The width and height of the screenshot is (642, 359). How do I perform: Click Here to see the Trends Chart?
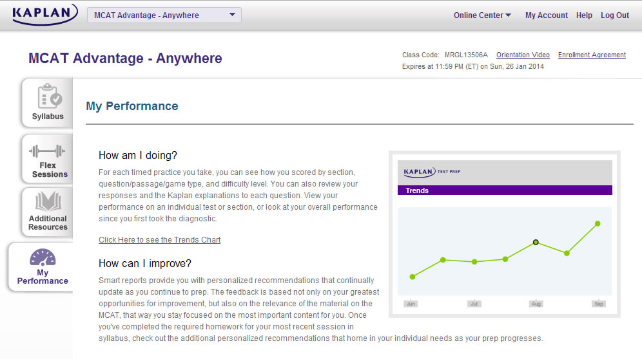tap(159, 239)
